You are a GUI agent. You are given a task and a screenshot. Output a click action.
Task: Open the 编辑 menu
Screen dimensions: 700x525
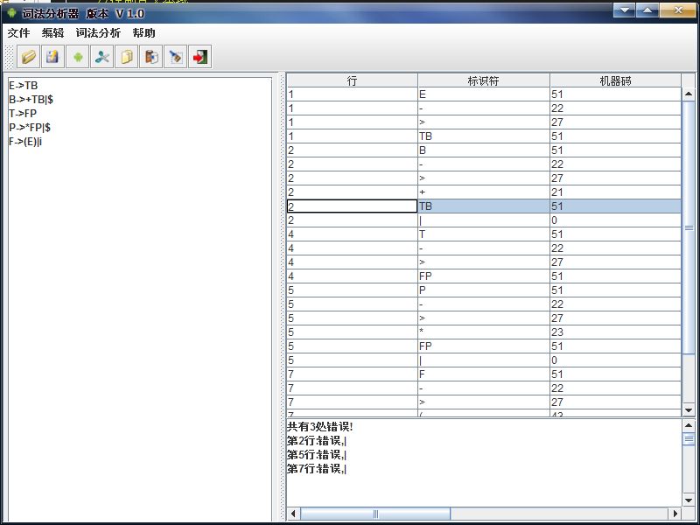coord(52,33)
